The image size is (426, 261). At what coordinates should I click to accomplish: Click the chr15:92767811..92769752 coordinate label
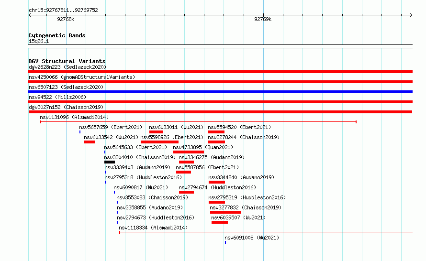(63, 11)
